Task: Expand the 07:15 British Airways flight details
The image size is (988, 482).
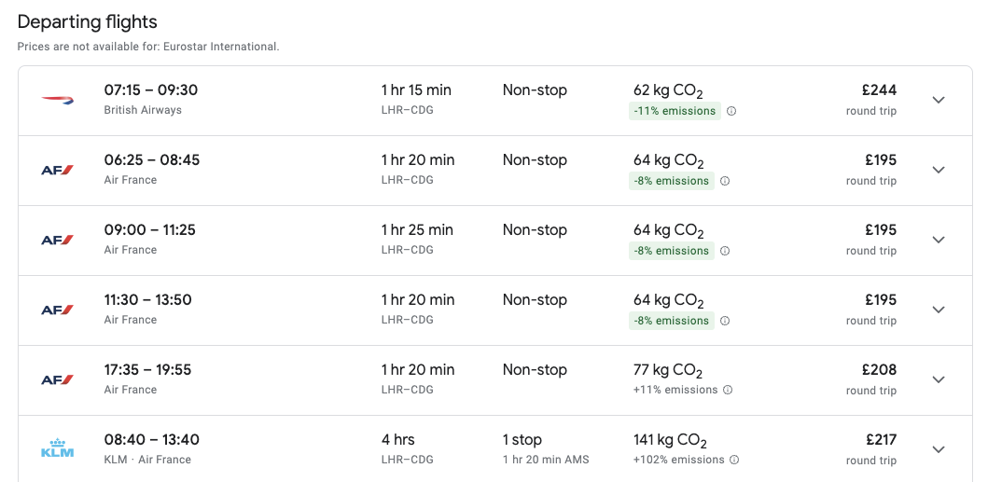Action: [x=939, y=100]
